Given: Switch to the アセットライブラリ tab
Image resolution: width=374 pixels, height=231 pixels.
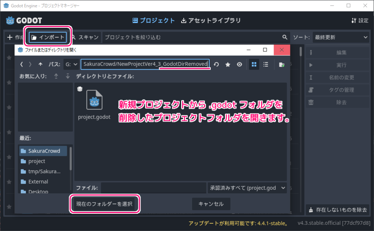Looking at the screenshot, I should 211,21.
